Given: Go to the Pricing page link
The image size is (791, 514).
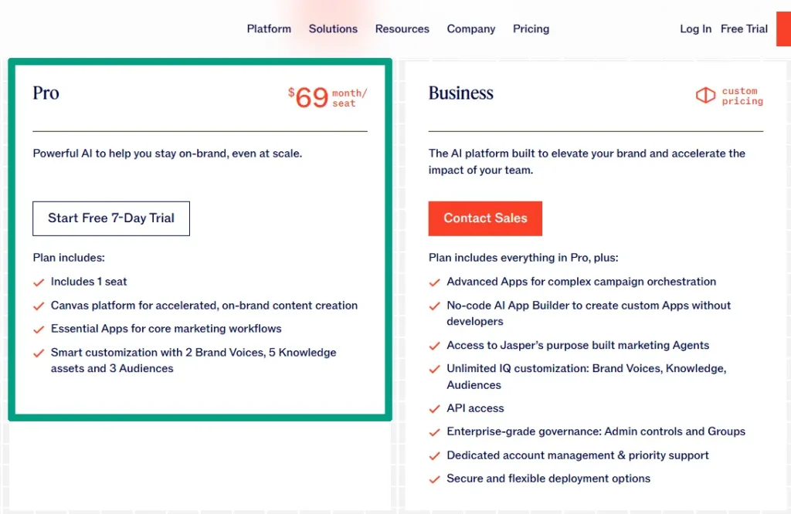Looking at the screenshot, I should pyautogui.click(x=531, y=29).
